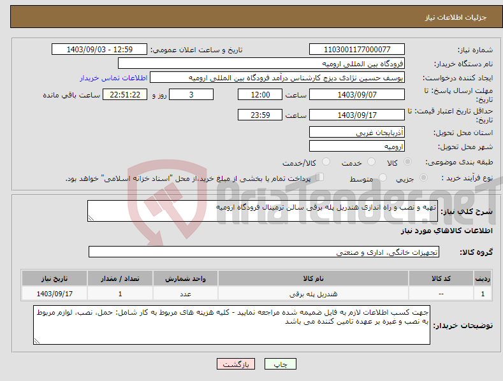Select the کالا/خدمت radio button
This screenshot has width=503, height=381.
[326, 162]
